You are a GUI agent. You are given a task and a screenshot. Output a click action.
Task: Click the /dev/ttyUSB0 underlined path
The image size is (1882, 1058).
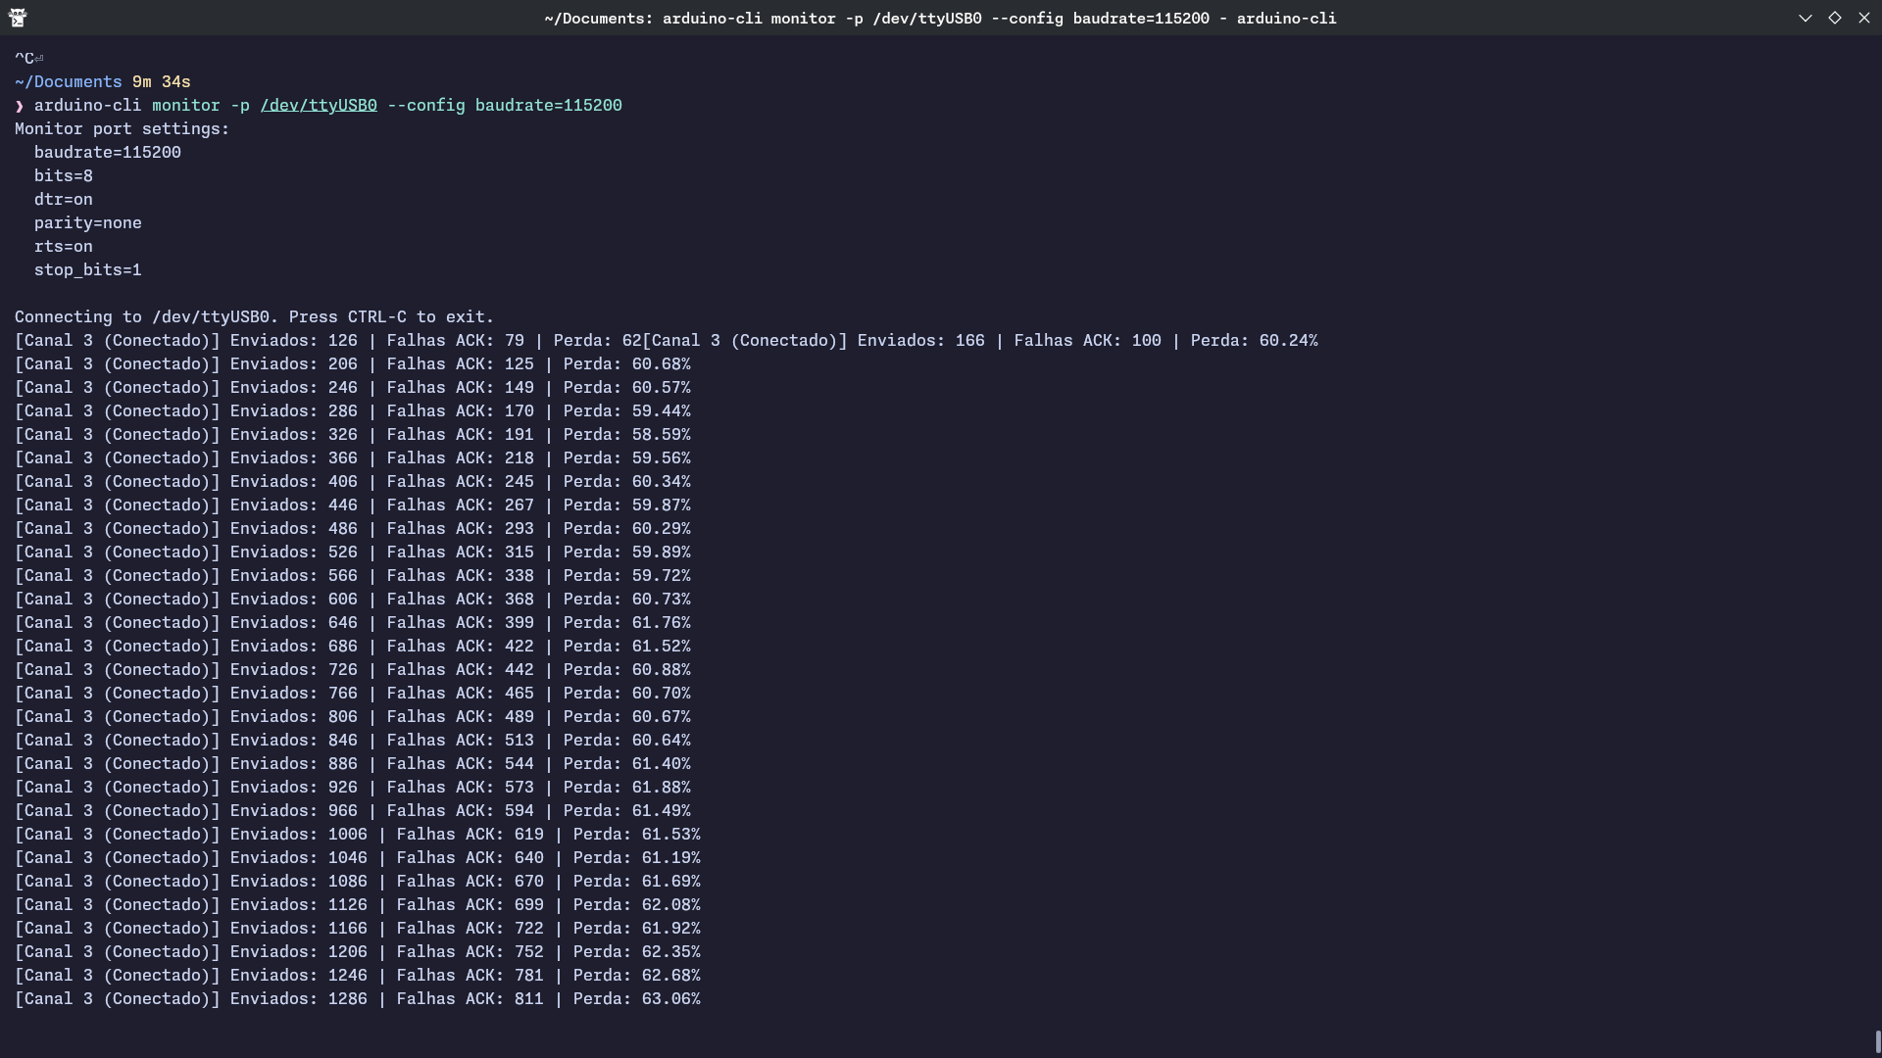319,105
